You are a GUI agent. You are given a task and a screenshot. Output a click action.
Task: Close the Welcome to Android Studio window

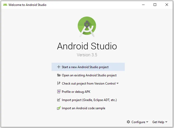coord(167,5)
